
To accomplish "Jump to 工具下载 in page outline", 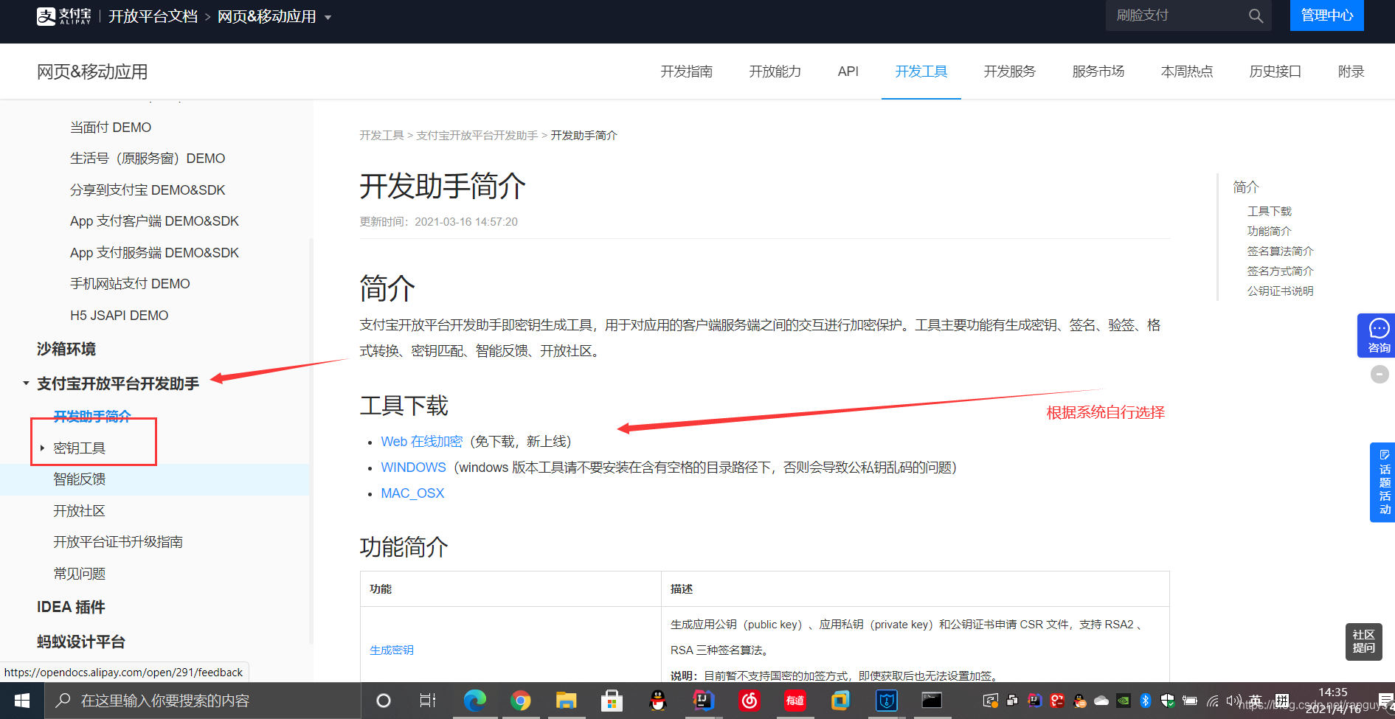I will tap(1270, 212).
